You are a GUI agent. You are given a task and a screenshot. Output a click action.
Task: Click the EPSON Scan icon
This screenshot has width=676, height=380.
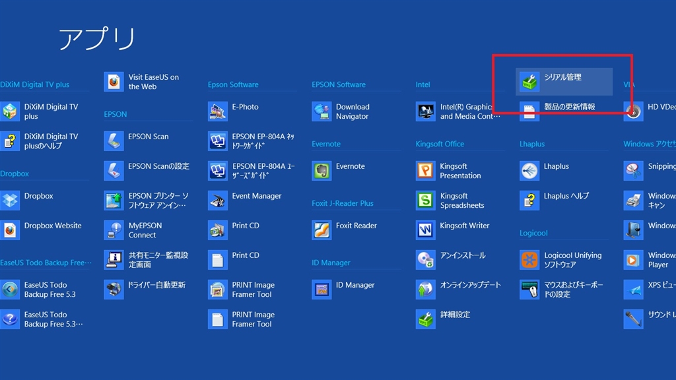point(114,141)
